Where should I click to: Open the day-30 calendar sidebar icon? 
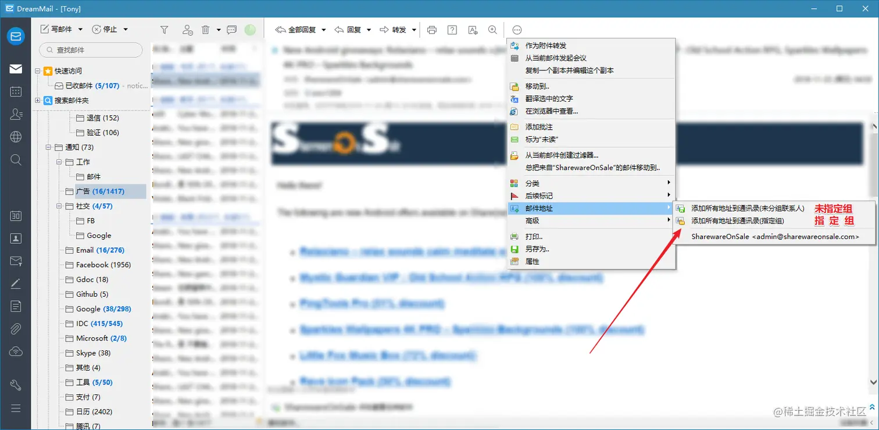tap(16, 216)
